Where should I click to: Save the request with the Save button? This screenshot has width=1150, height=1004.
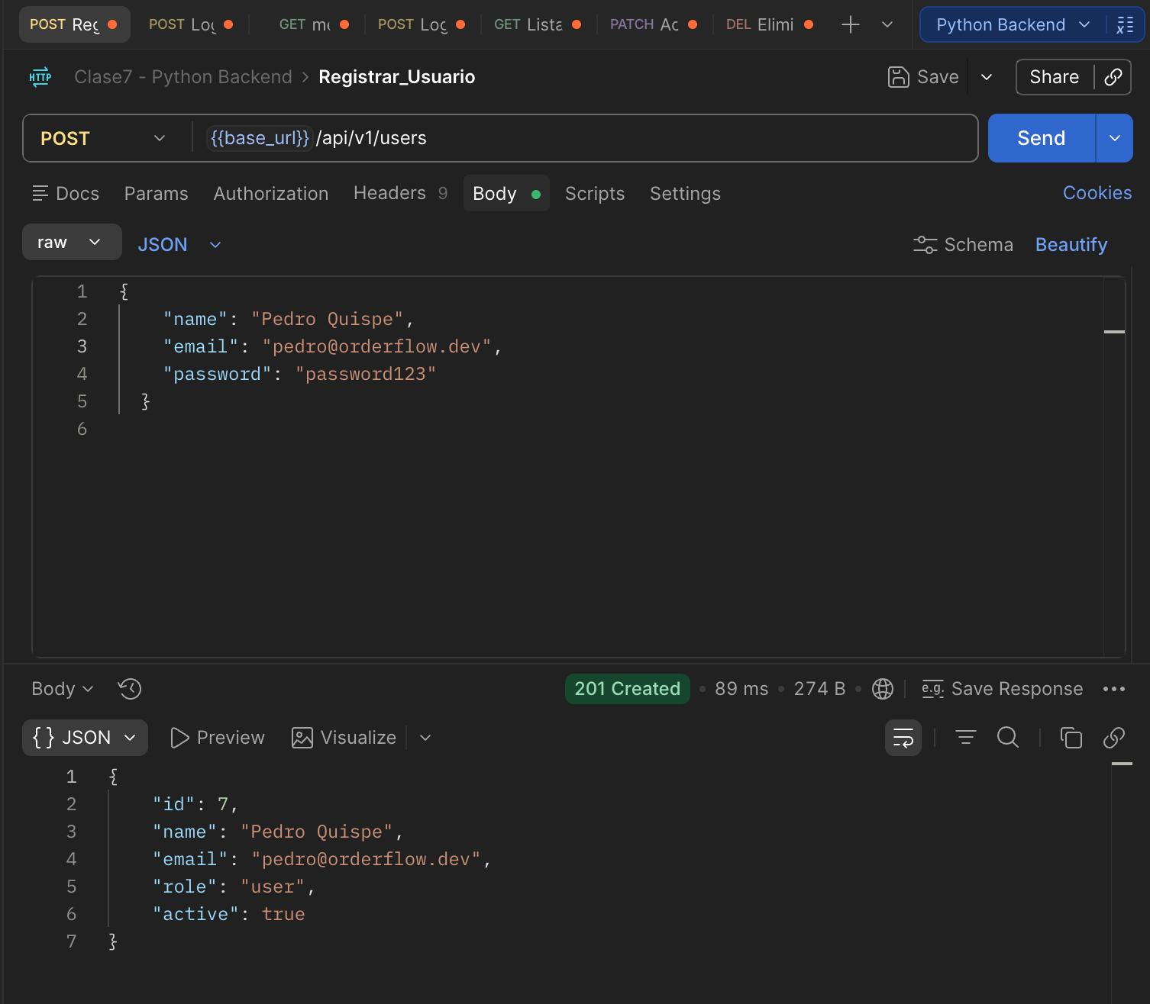(923, 77)
